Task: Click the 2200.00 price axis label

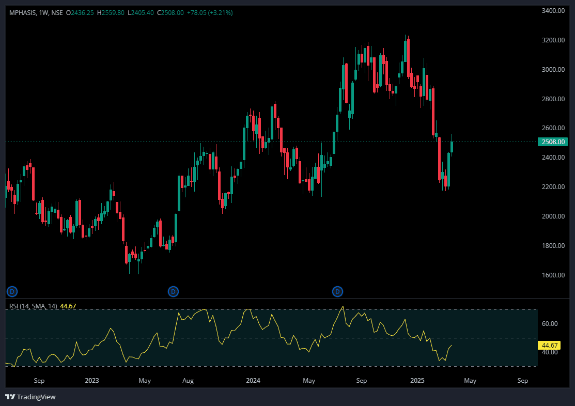Action: click(553, 186)
